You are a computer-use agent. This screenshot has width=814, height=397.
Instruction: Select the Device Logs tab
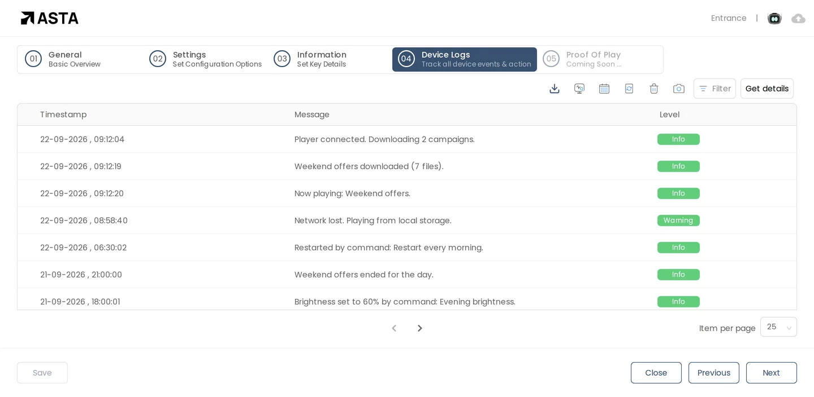[465, 59]
